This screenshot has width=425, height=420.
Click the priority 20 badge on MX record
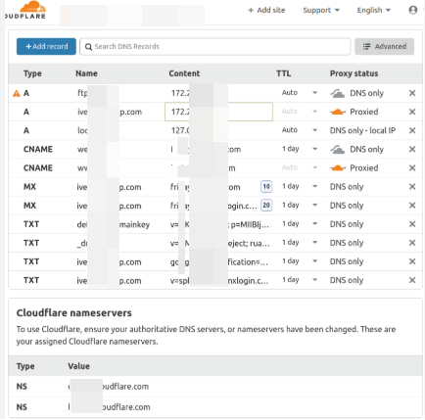(x=266, y=206)
